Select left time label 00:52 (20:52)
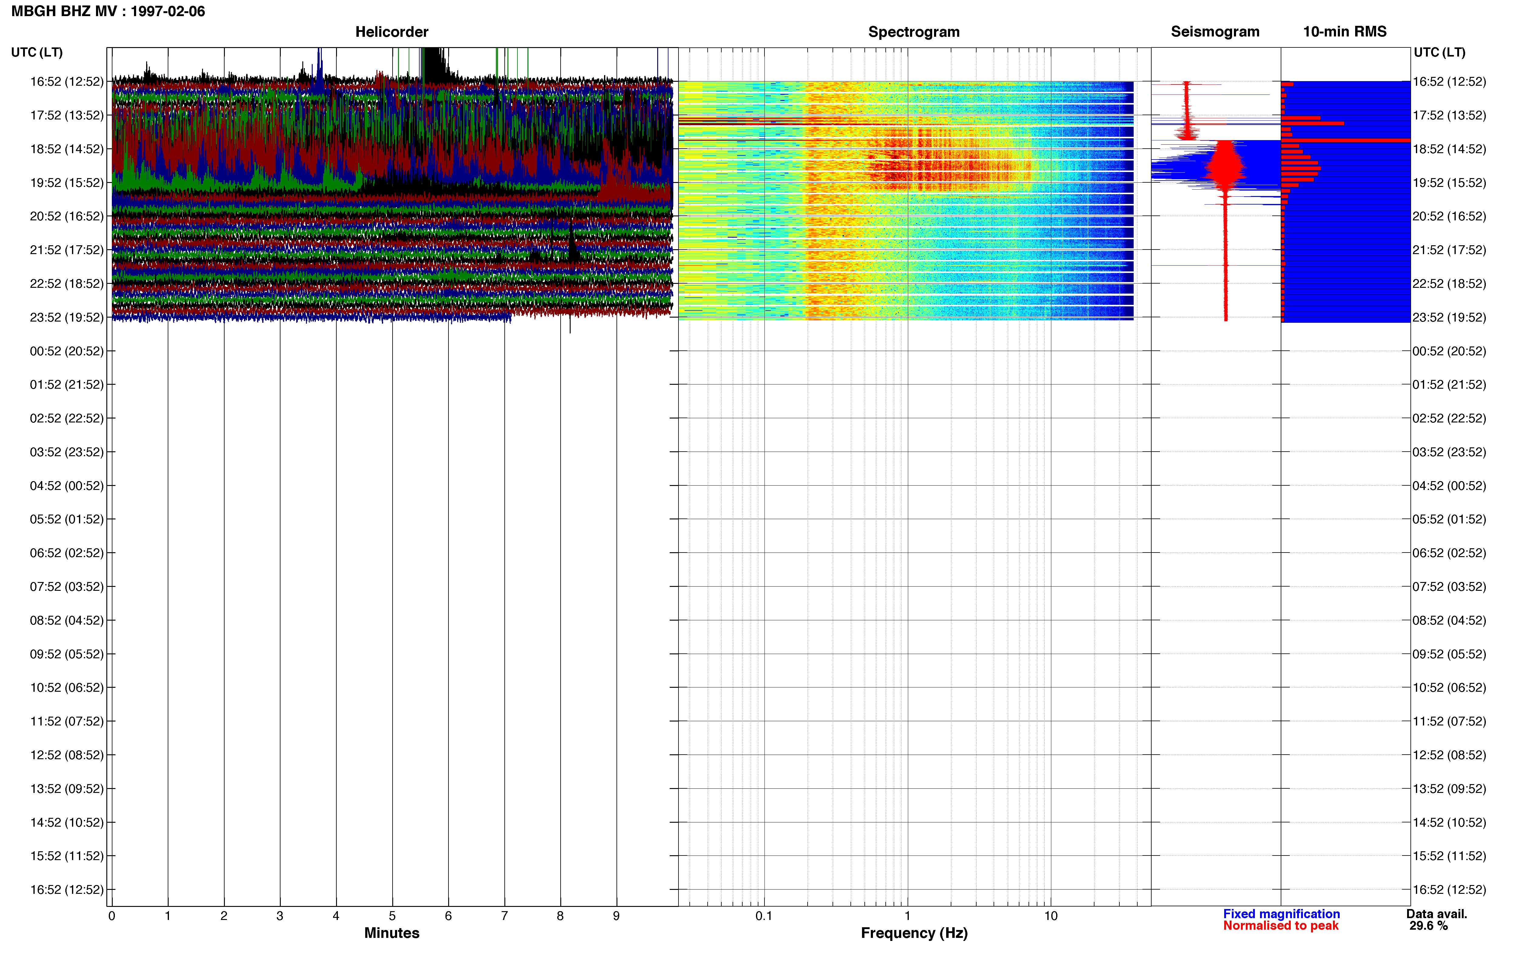The width and height of the screenshot is (1525, 954). click(67, 351)
